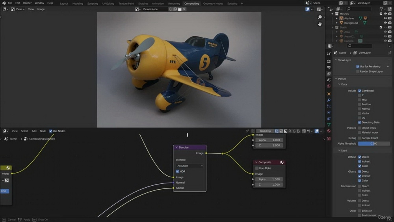Click the Backdrop button
The width and height of the screenshot is (394, 222).
265,131
